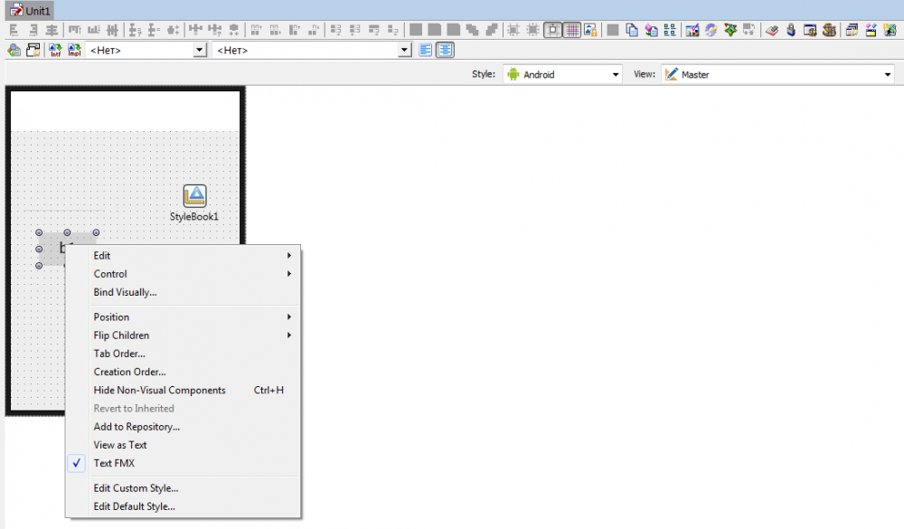904x529 pixels.
Task: Expand the Flip Children submenu
Action: pyautogui.click(x=184, y=335)
